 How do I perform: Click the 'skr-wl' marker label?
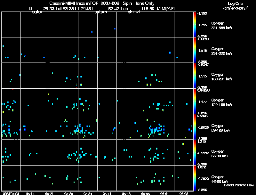(x=134, y=12)
